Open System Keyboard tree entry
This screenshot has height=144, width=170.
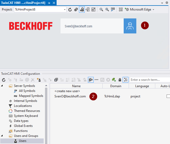[x=26, y=116]
